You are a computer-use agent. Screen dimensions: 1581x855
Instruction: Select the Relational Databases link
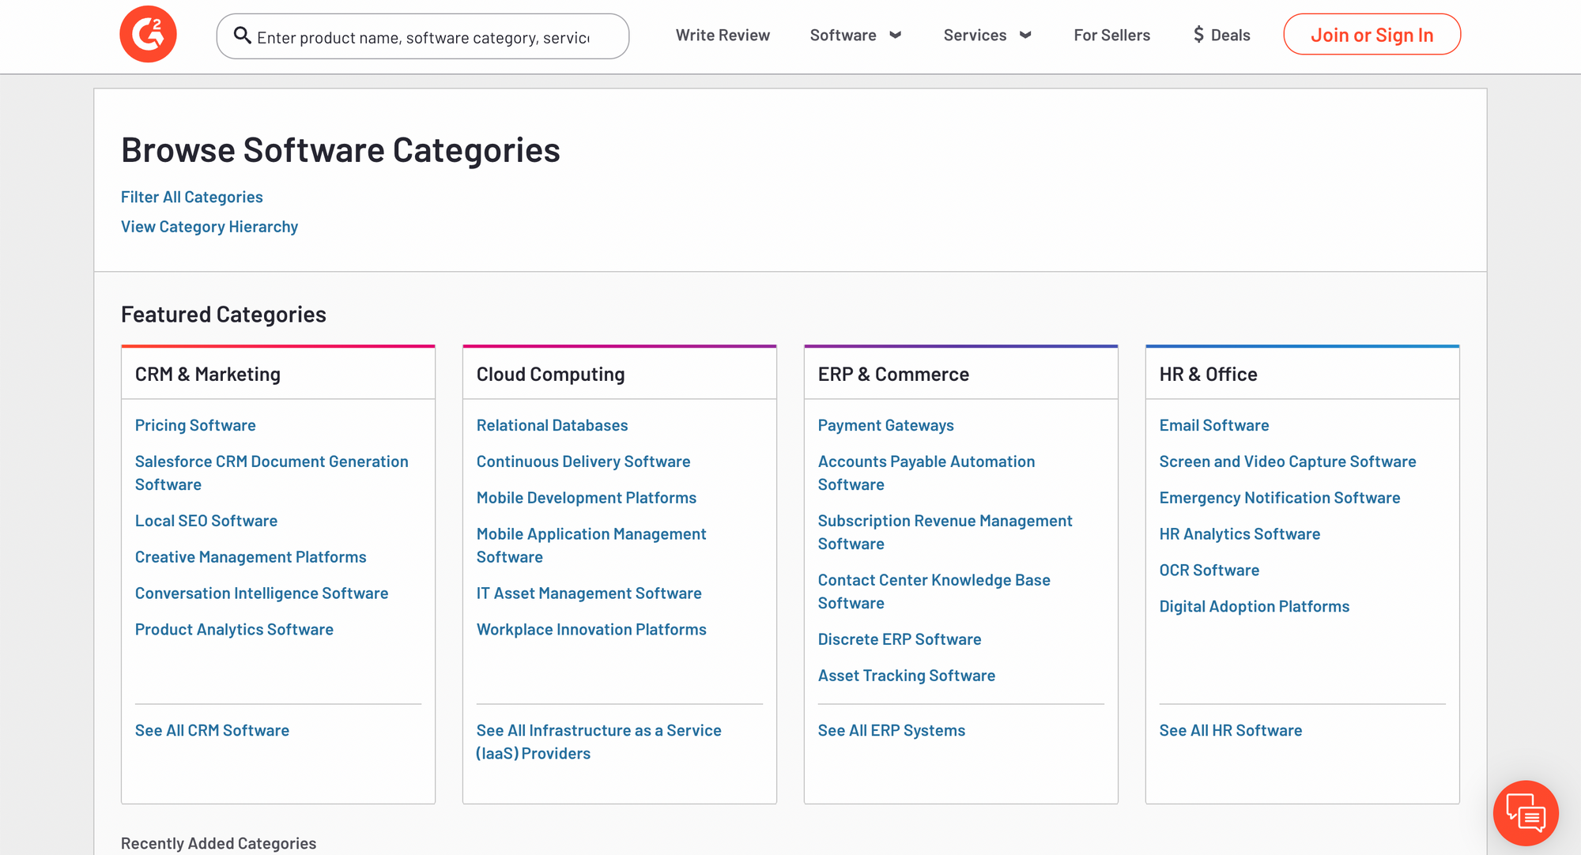click(x=552, y=425)
